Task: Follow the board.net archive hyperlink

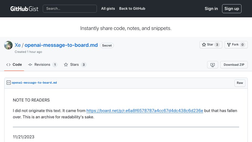Action: tap(145, 111)
